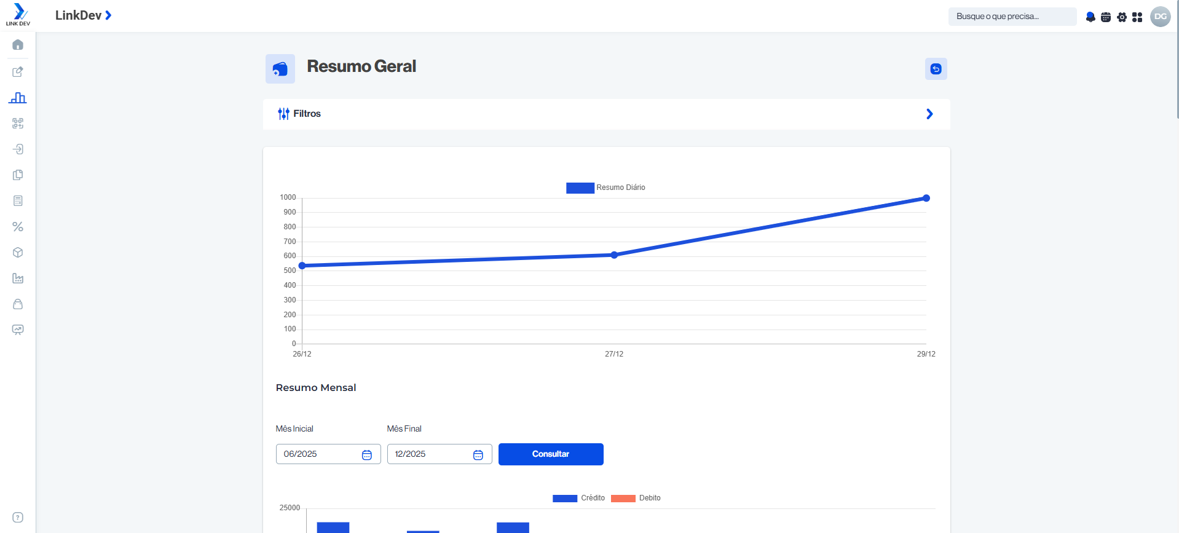
Task: Click the Resumo Geral wallet icon
Action: coord(280,69)
